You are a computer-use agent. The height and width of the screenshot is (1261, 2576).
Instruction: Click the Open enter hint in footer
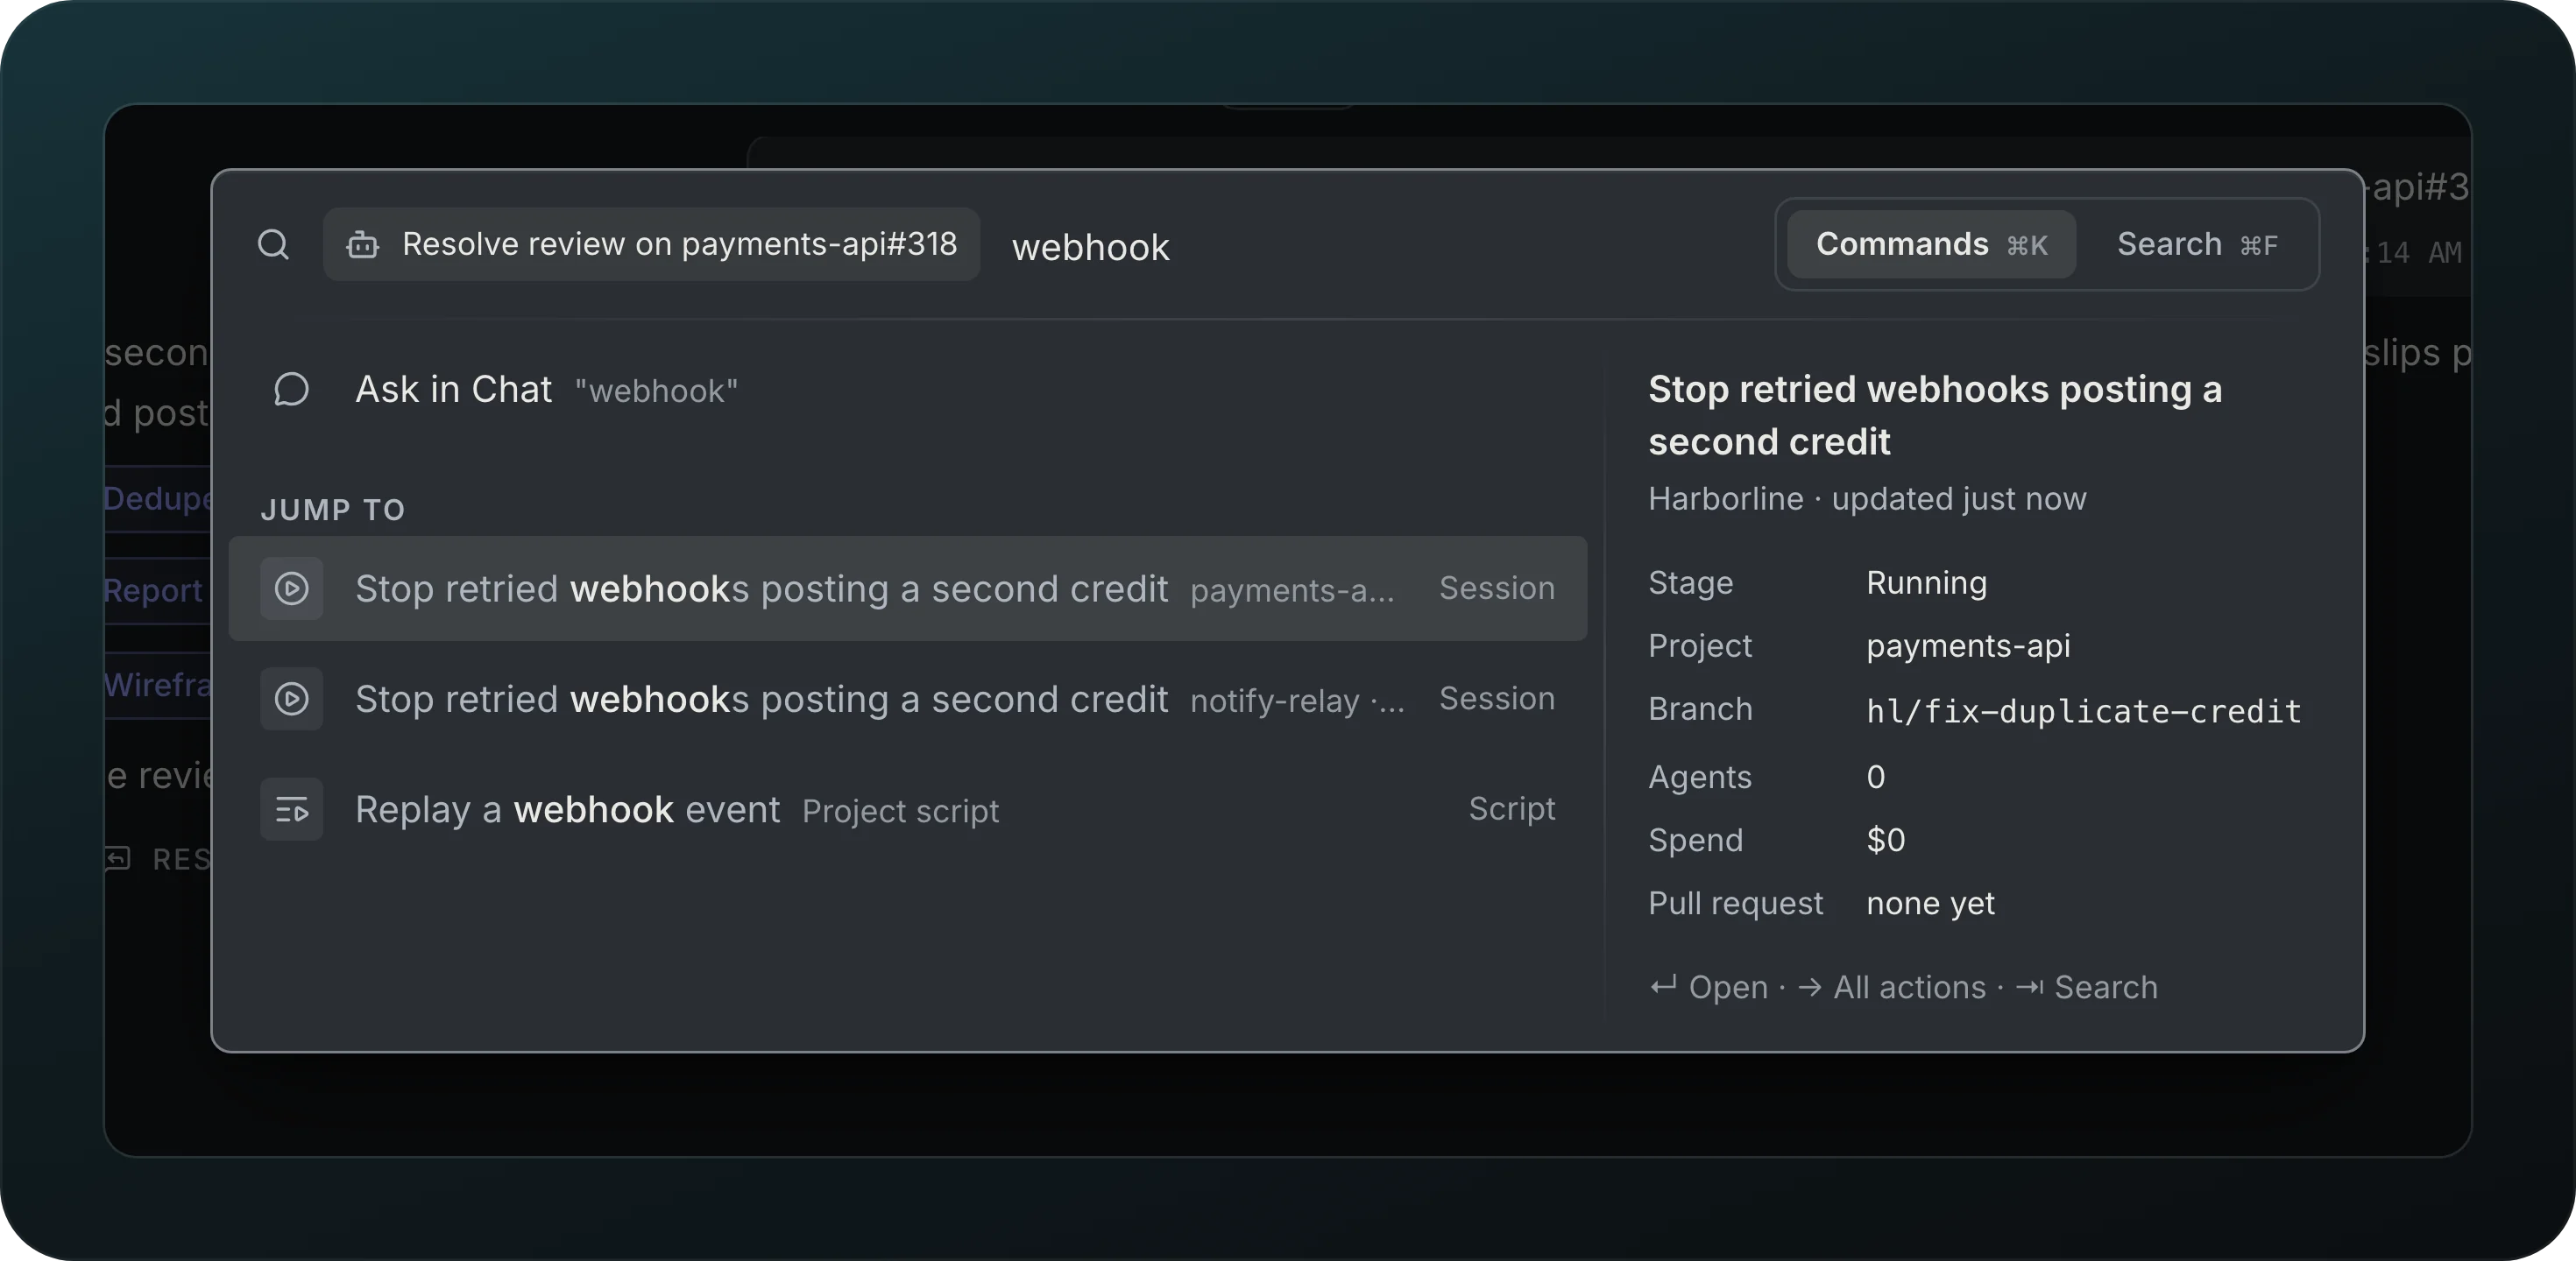tap(1709, 987)
